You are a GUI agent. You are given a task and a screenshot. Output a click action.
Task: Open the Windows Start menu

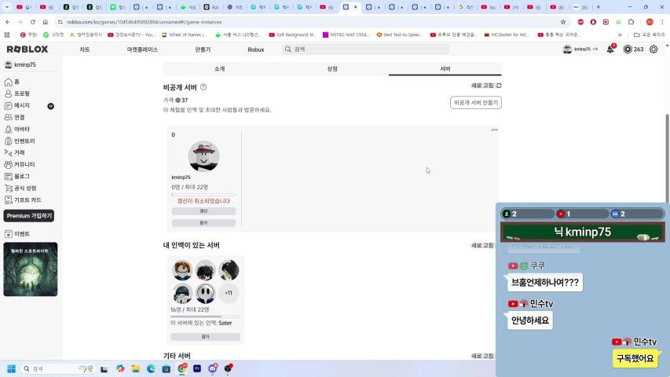(12, 368)
